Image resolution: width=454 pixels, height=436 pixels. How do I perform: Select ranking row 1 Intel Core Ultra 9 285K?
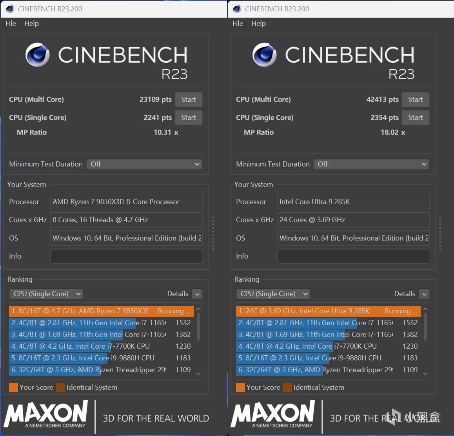pos(328,311)
